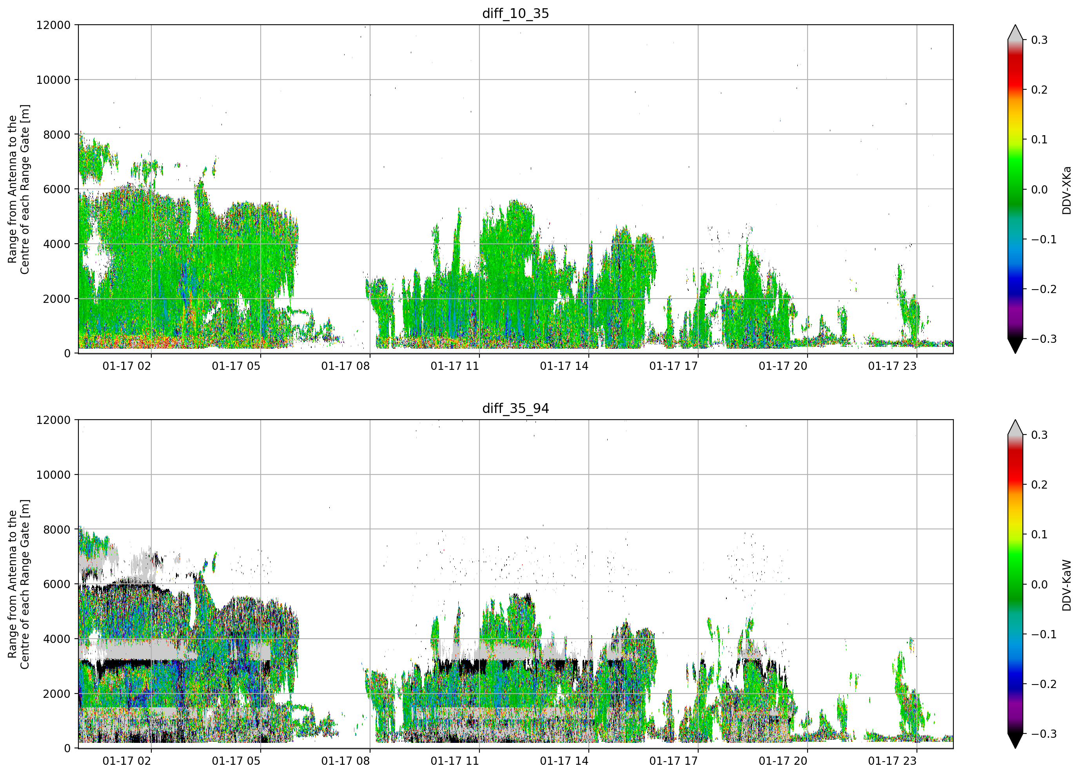Click '01-17 23' x-tick under diff_35_94 plot
1080x775 pixels.
coord(892,761)
